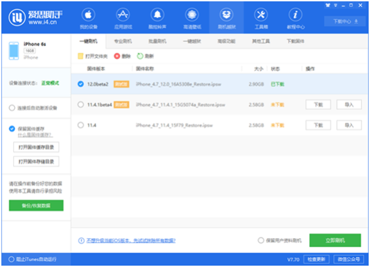Image resolution: width=370 pixels, height=267 pixels.
Task: Click 下载 button for 11.4 firmware
Action: pos(318,125)
